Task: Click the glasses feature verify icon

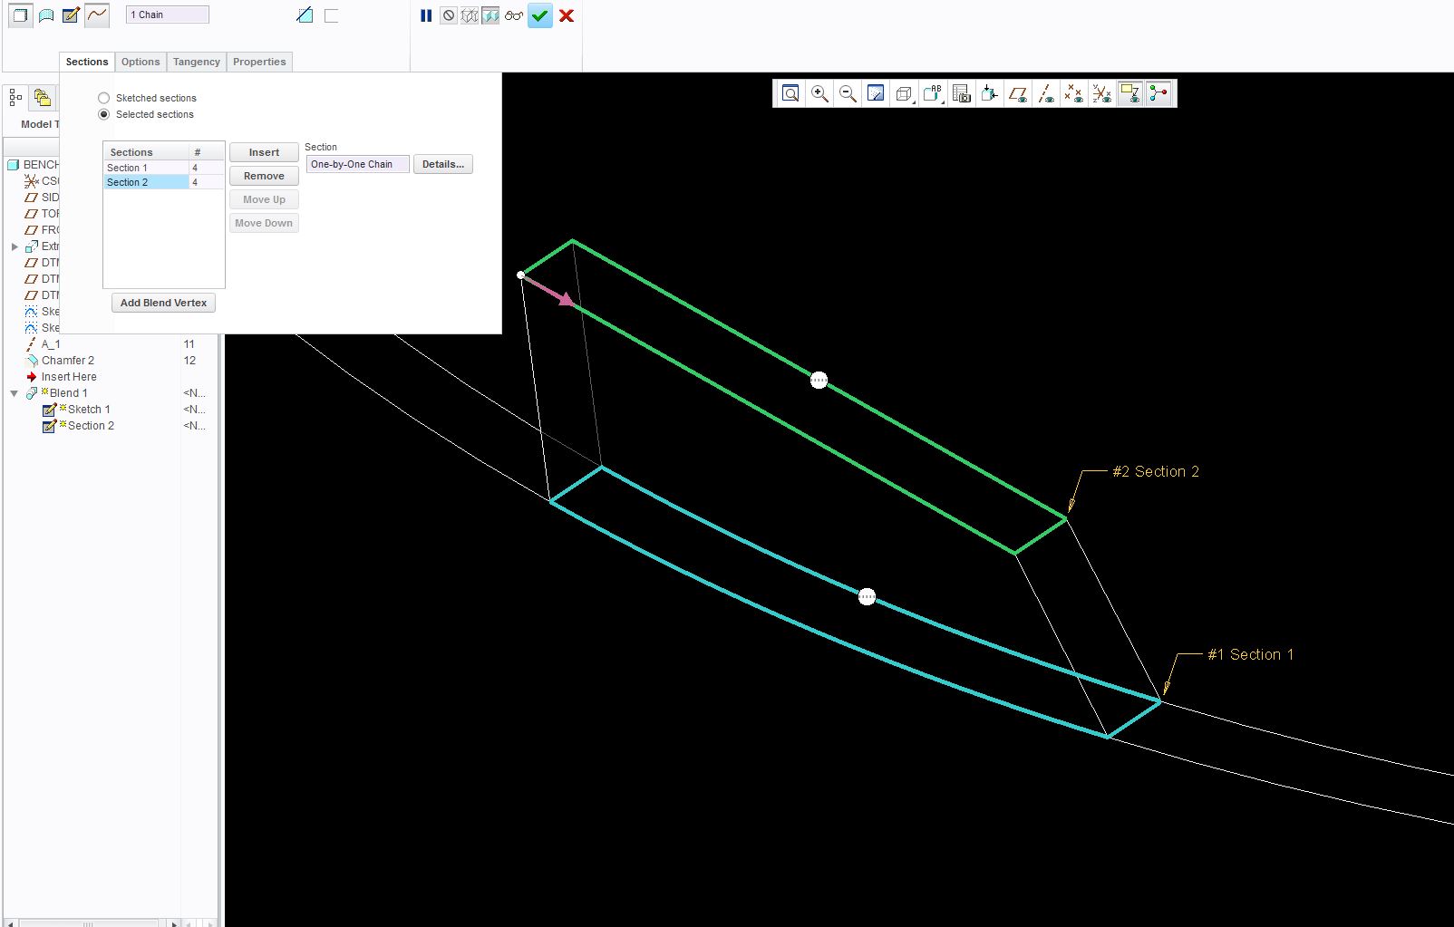Action: click(x=514, y=15)
